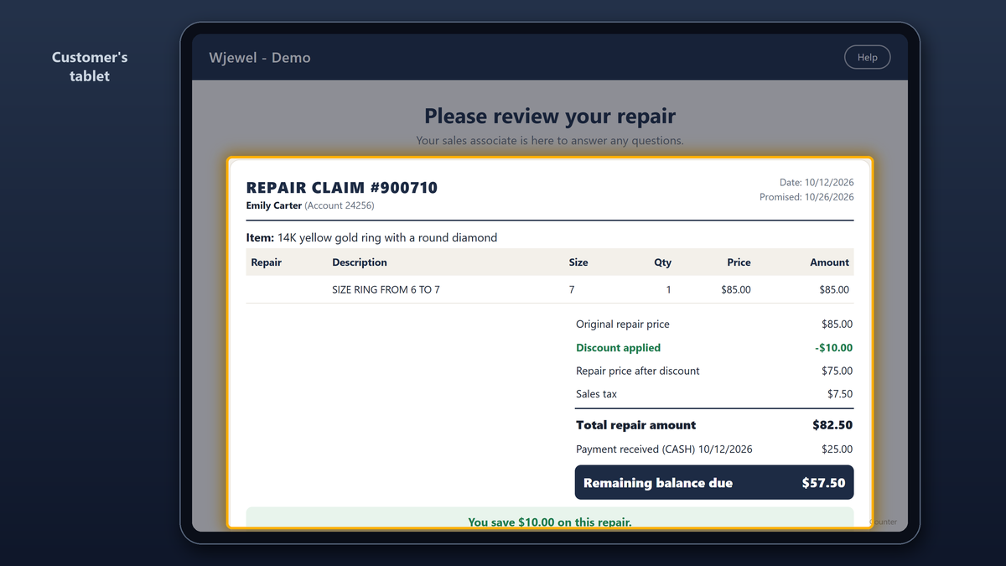Click the Account 24256 text
The height and width of the screenshot is (566, 1006).
pos(340,205)
